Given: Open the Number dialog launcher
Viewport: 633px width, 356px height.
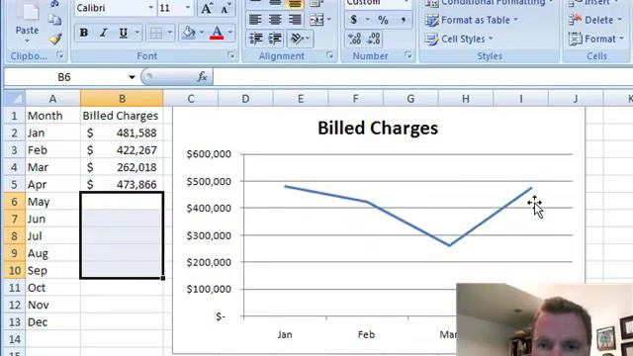Looking at the screenshot, I should pos(408,55).
